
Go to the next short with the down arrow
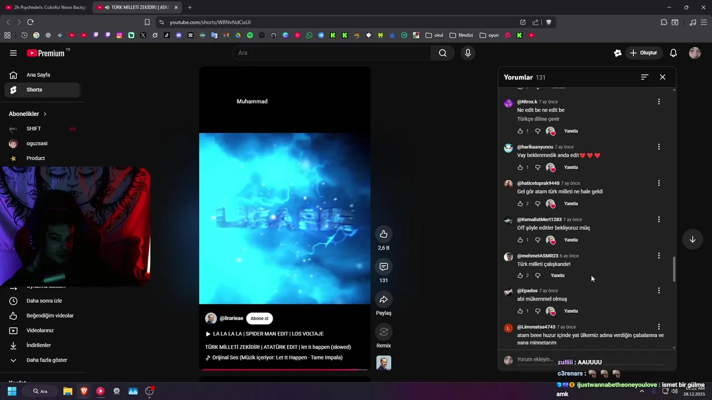693,239
